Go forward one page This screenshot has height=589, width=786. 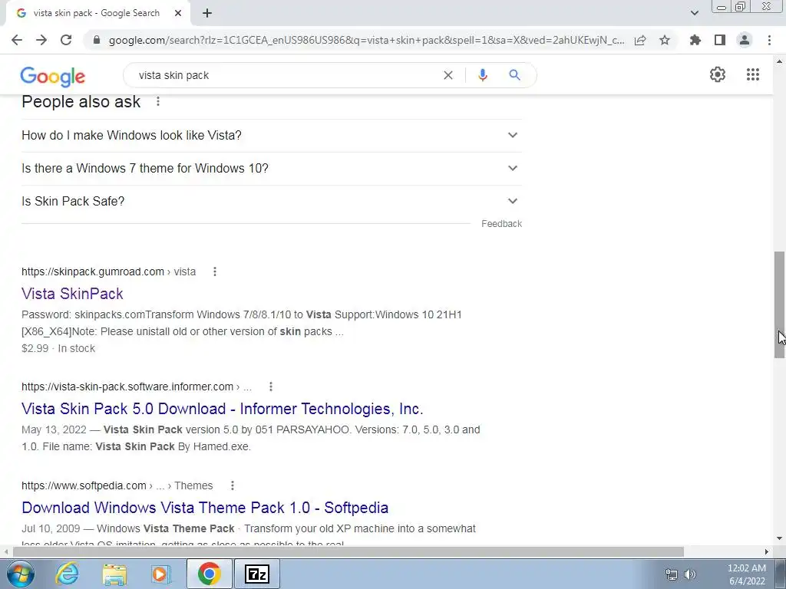click(41, 40)
